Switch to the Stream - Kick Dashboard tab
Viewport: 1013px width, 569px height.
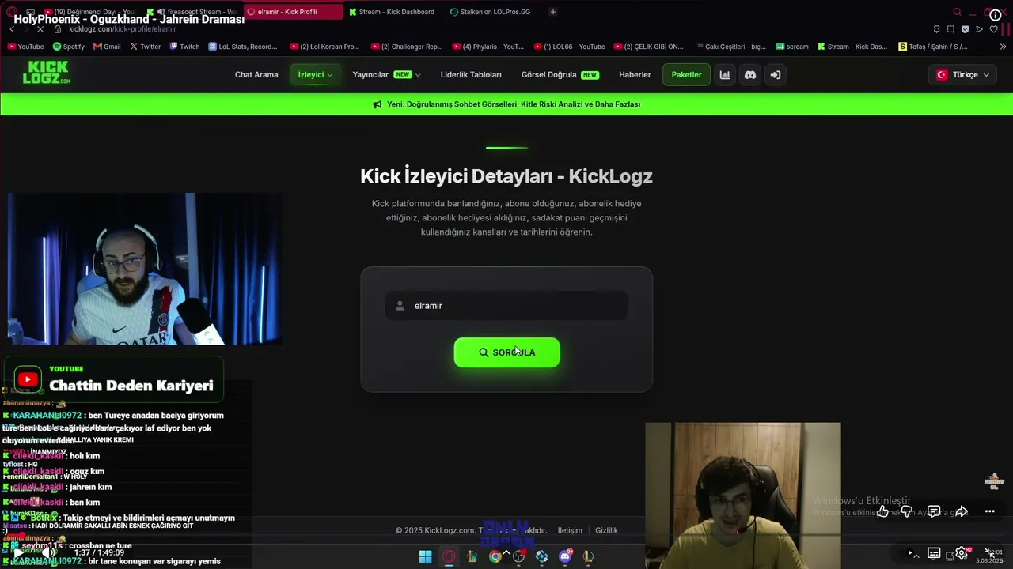pos(392,12)
